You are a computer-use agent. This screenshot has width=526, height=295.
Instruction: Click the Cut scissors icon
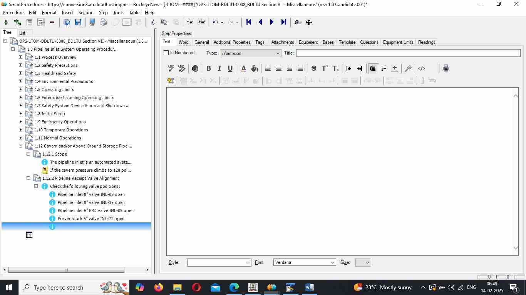coord(152,22)
